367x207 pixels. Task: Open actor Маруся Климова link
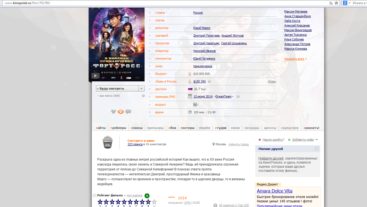pos(296,49)
